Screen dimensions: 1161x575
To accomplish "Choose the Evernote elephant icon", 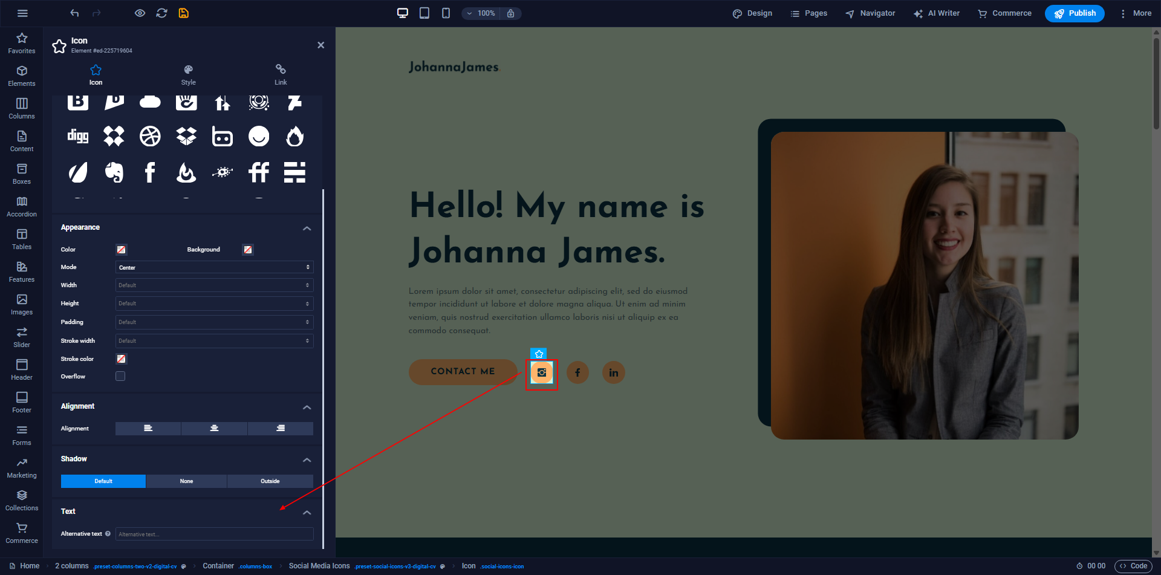I will (x=114, y=173).
